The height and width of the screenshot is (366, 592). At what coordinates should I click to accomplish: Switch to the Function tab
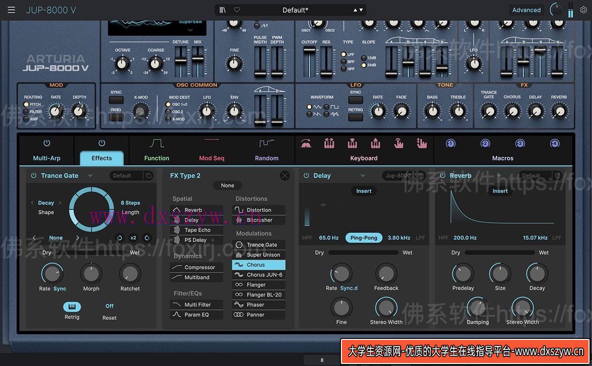157,158
